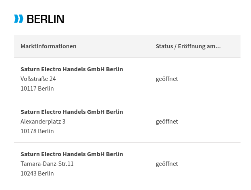Click the Voßstraße 24 street address

(x=38, y=78)
